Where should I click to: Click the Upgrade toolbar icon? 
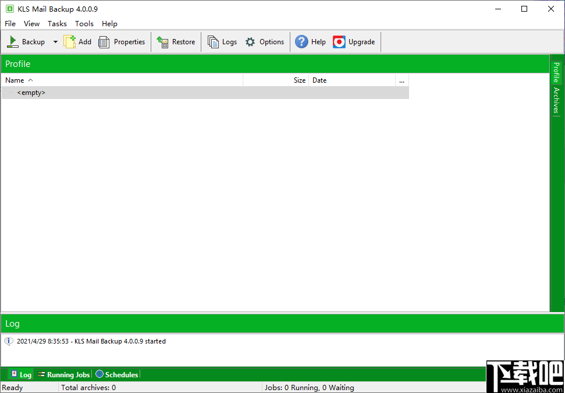pos(339,42)
